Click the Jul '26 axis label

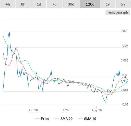click(x=64, y=110)
